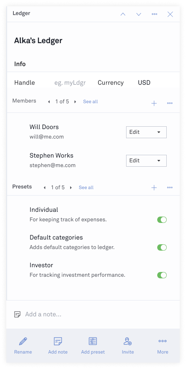The height and width of the screenshot is (369, 186).
Task: Disable the Default categories preset switch
Action: pyautogui.click(x=162, y=247)
